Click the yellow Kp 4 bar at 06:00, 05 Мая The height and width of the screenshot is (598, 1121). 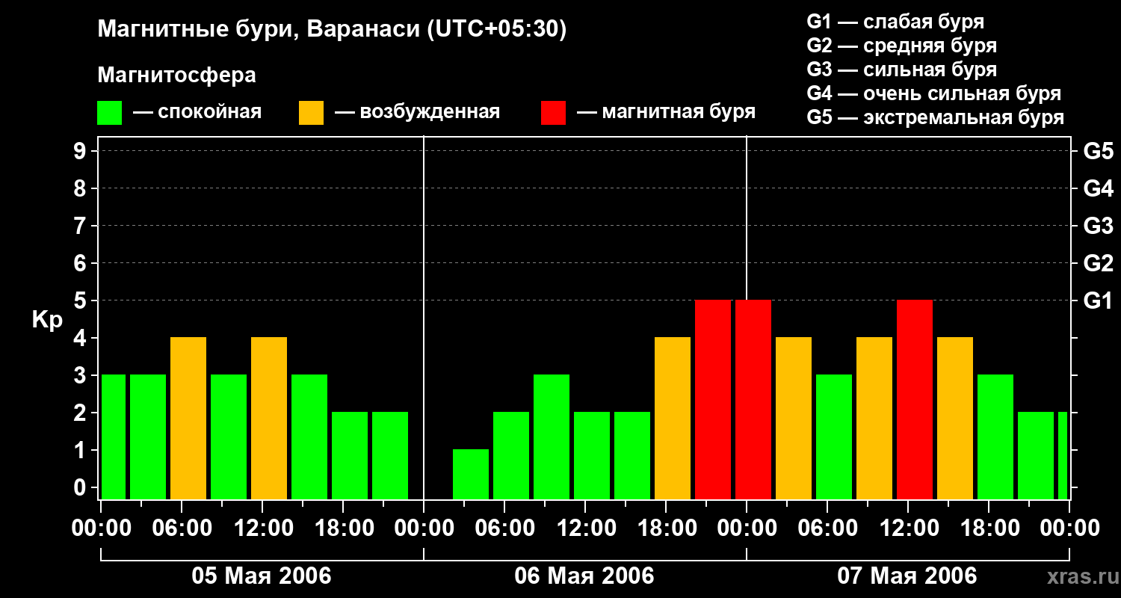[x=188, y=418]
